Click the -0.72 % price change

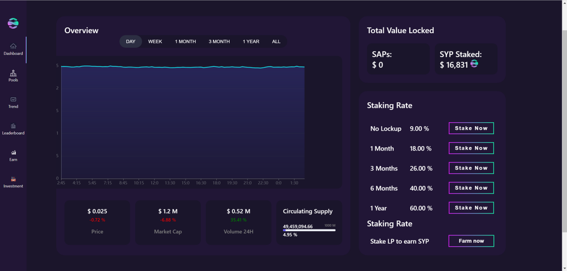(97, 220)
